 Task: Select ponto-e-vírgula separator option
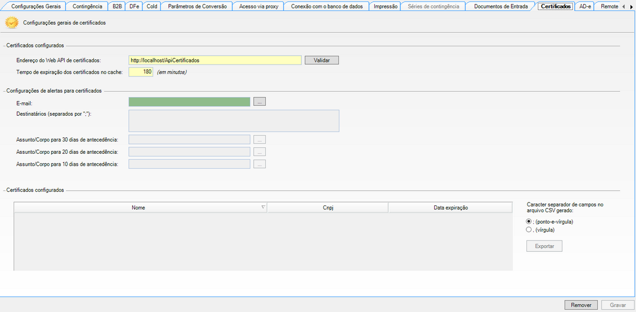click(x=529, y=222)
